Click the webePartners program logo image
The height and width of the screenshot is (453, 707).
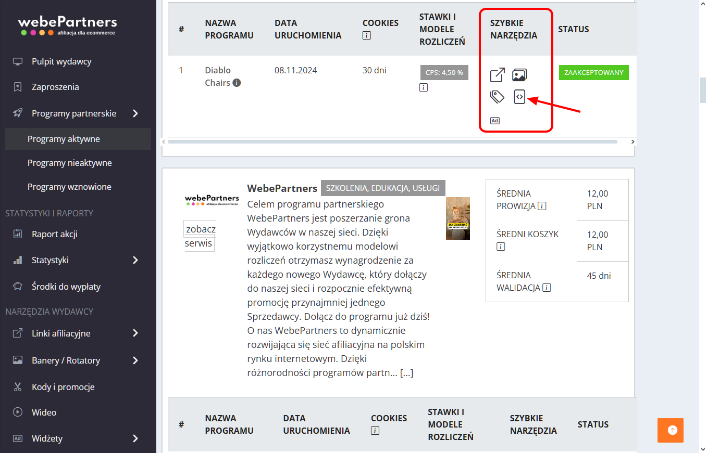click(x=212, y=200)
